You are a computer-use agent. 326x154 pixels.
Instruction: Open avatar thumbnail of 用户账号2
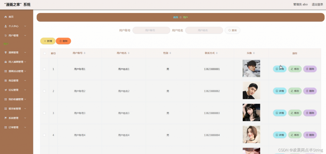pos(251,90)
